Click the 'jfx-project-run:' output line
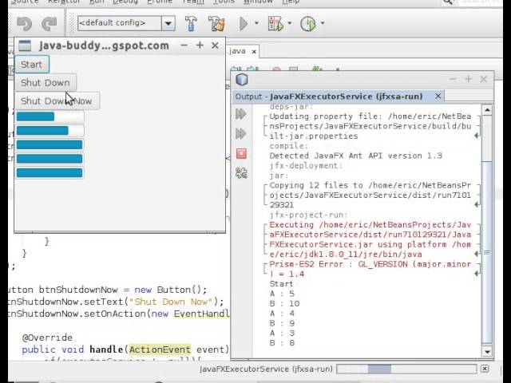 point(308,215)
